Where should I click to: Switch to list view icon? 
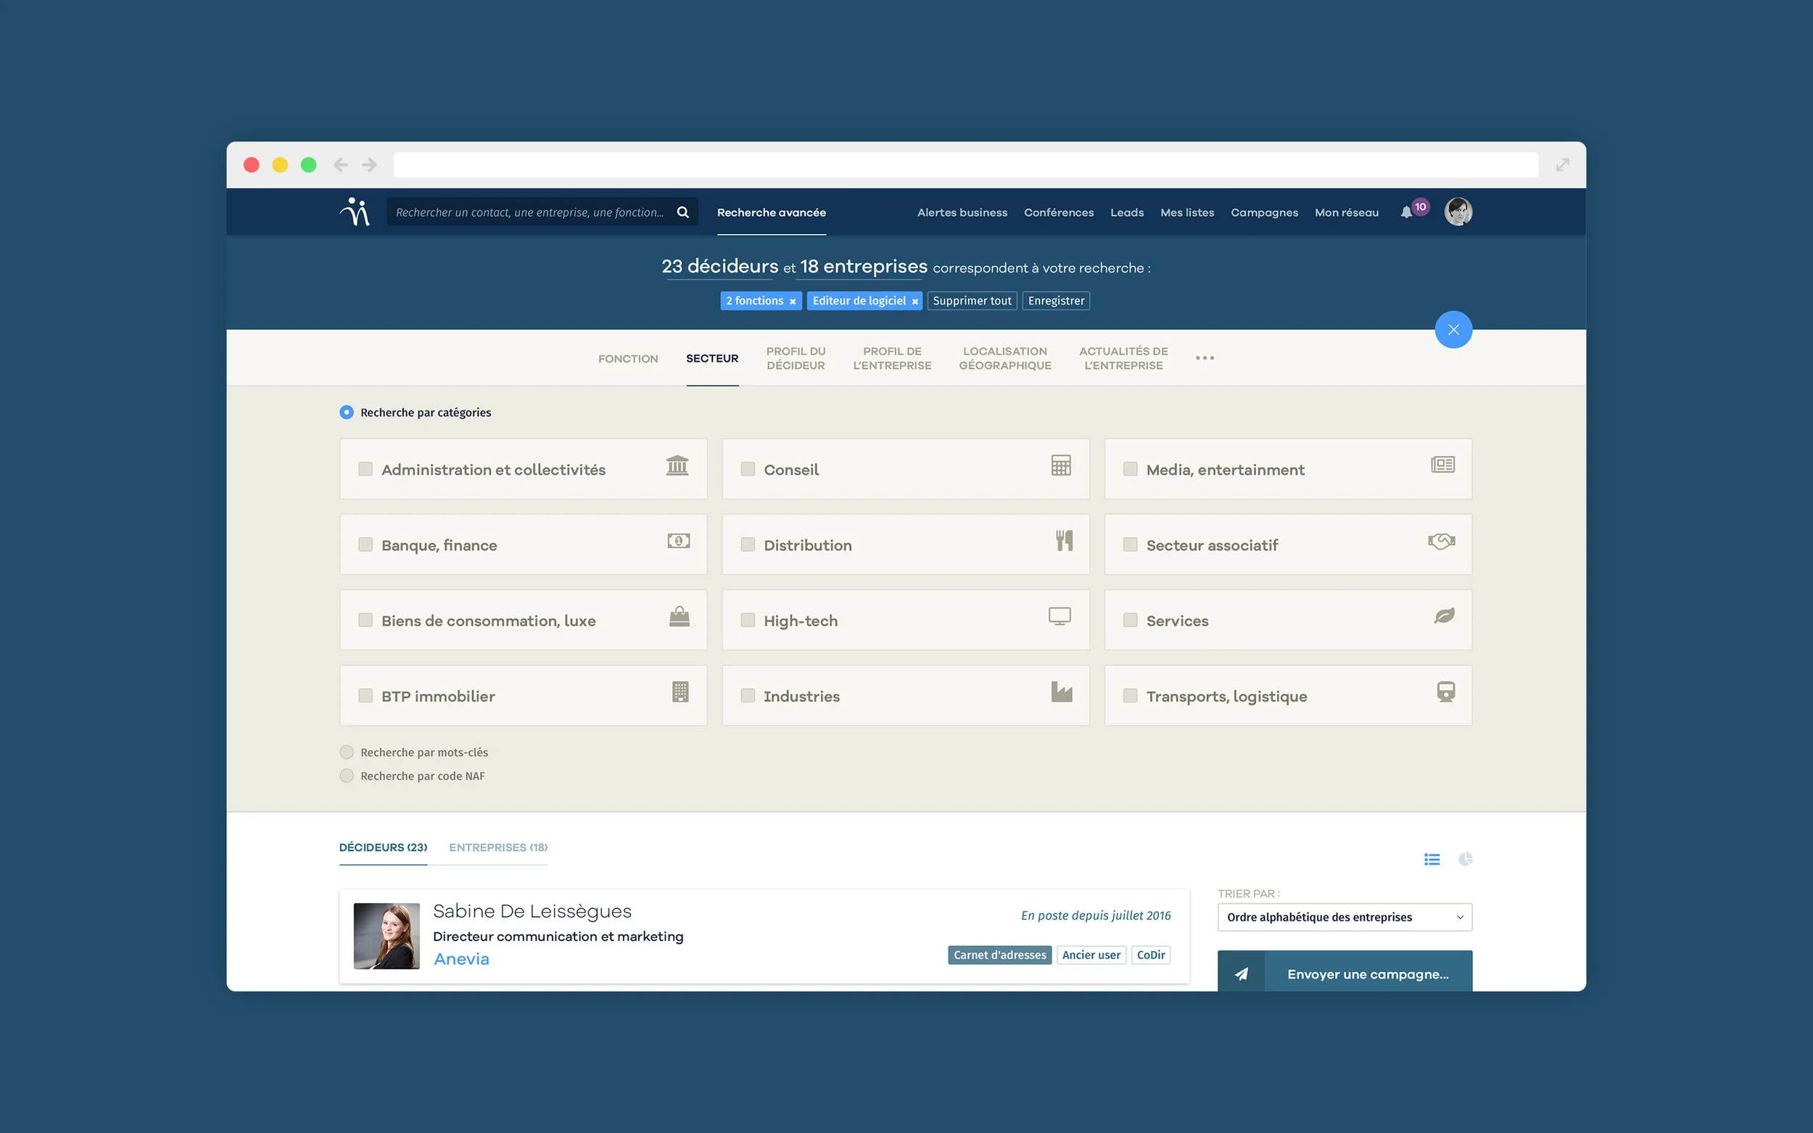1432,860
